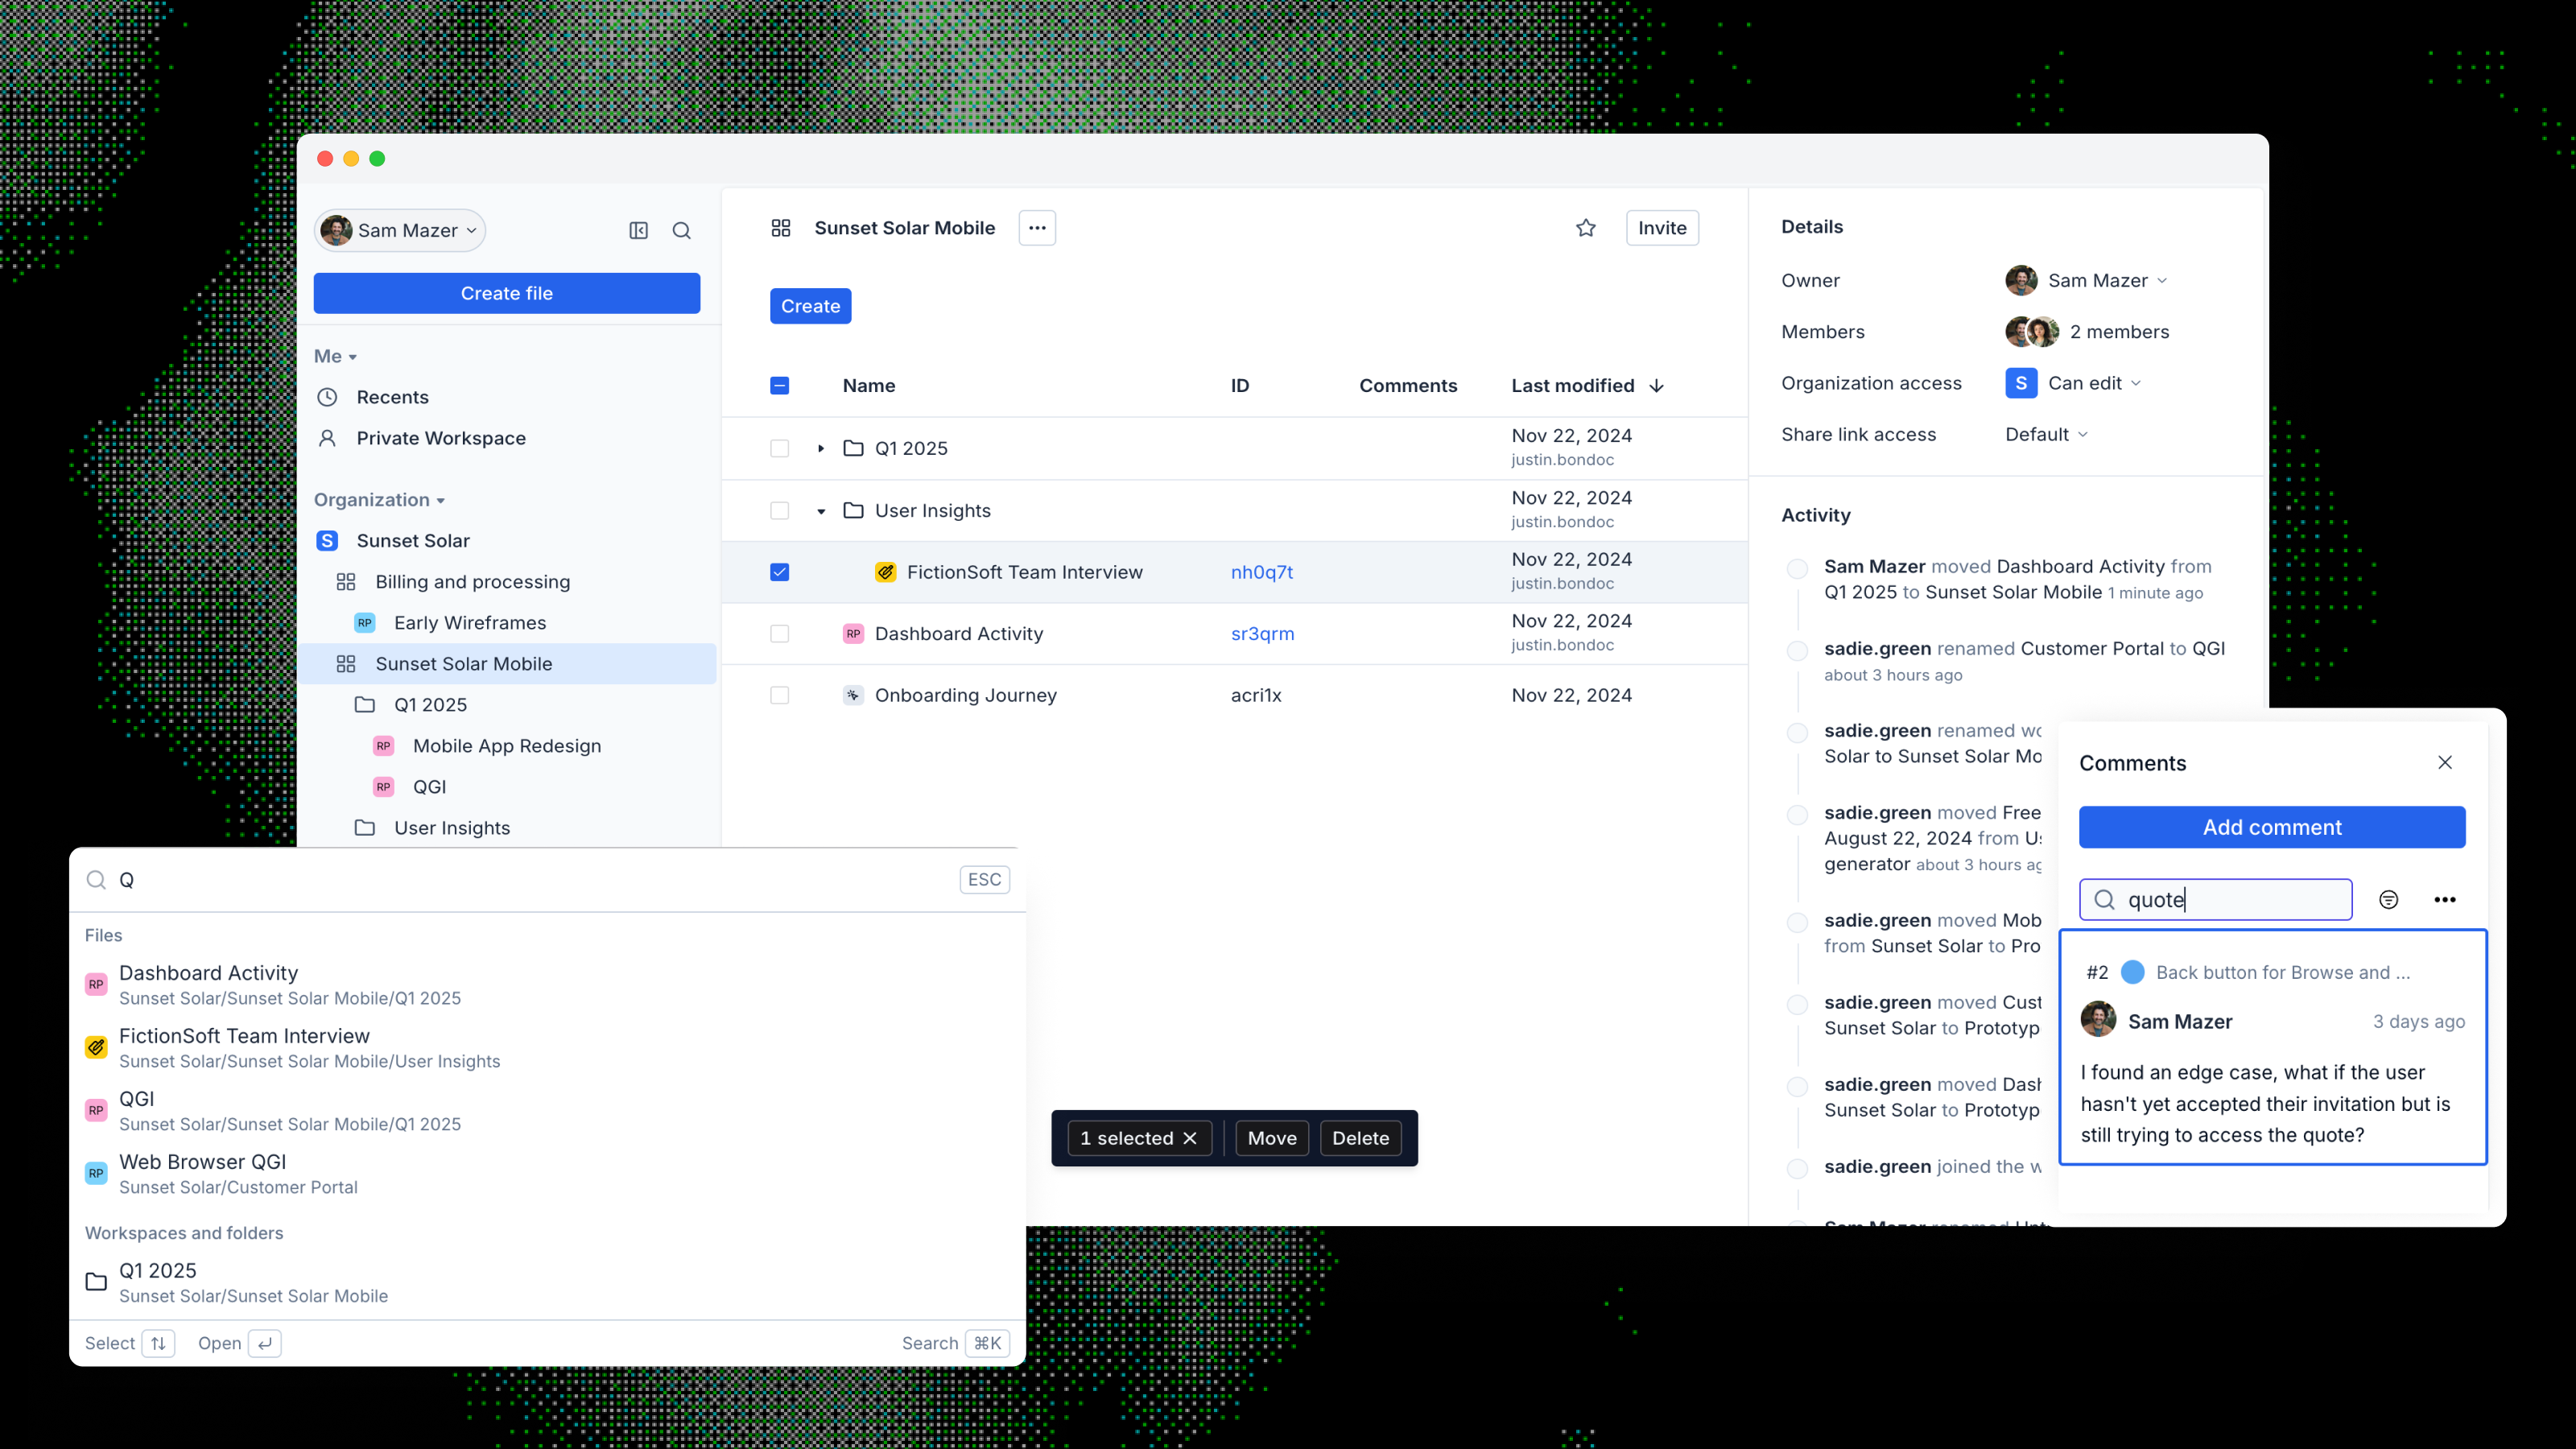This screenshot has width=2576, height=1449.
Task: Open the sr3qrm ID link
Action: coord(1262,633)
